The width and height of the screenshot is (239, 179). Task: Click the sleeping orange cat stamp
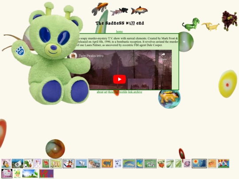point(94,164)
